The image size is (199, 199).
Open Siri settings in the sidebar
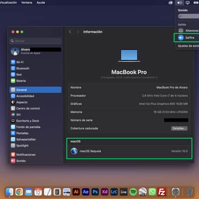(36, 114)
